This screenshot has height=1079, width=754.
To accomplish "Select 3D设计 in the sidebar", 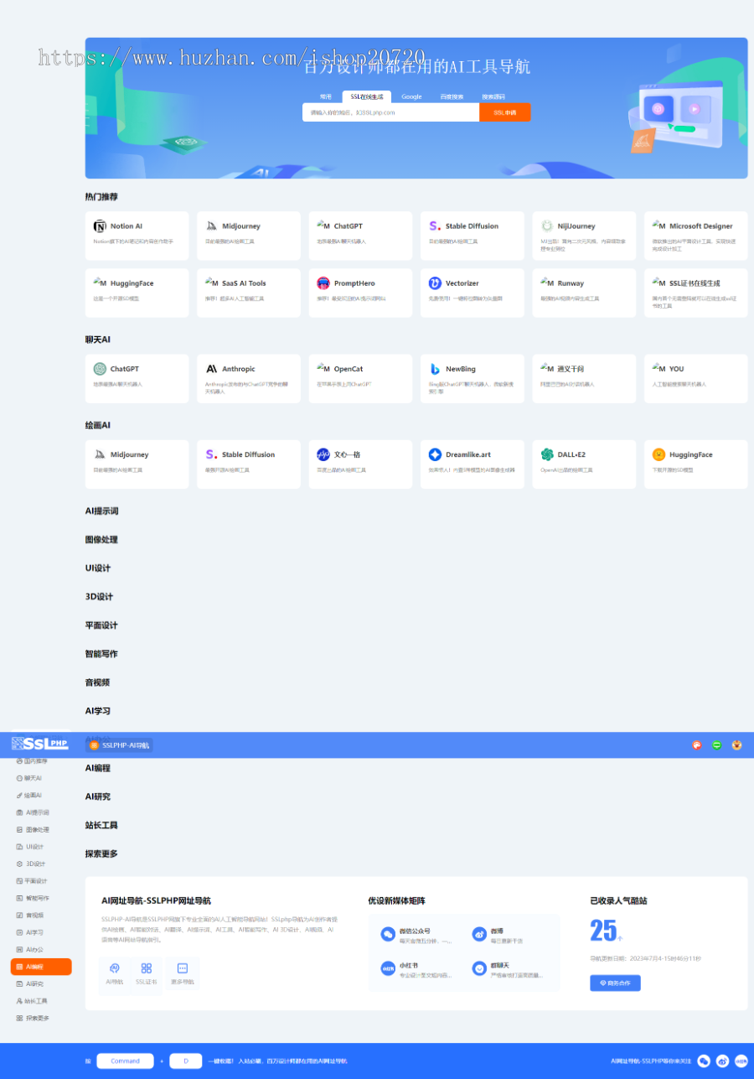I will pyautogui.click(x=40, y=864).
